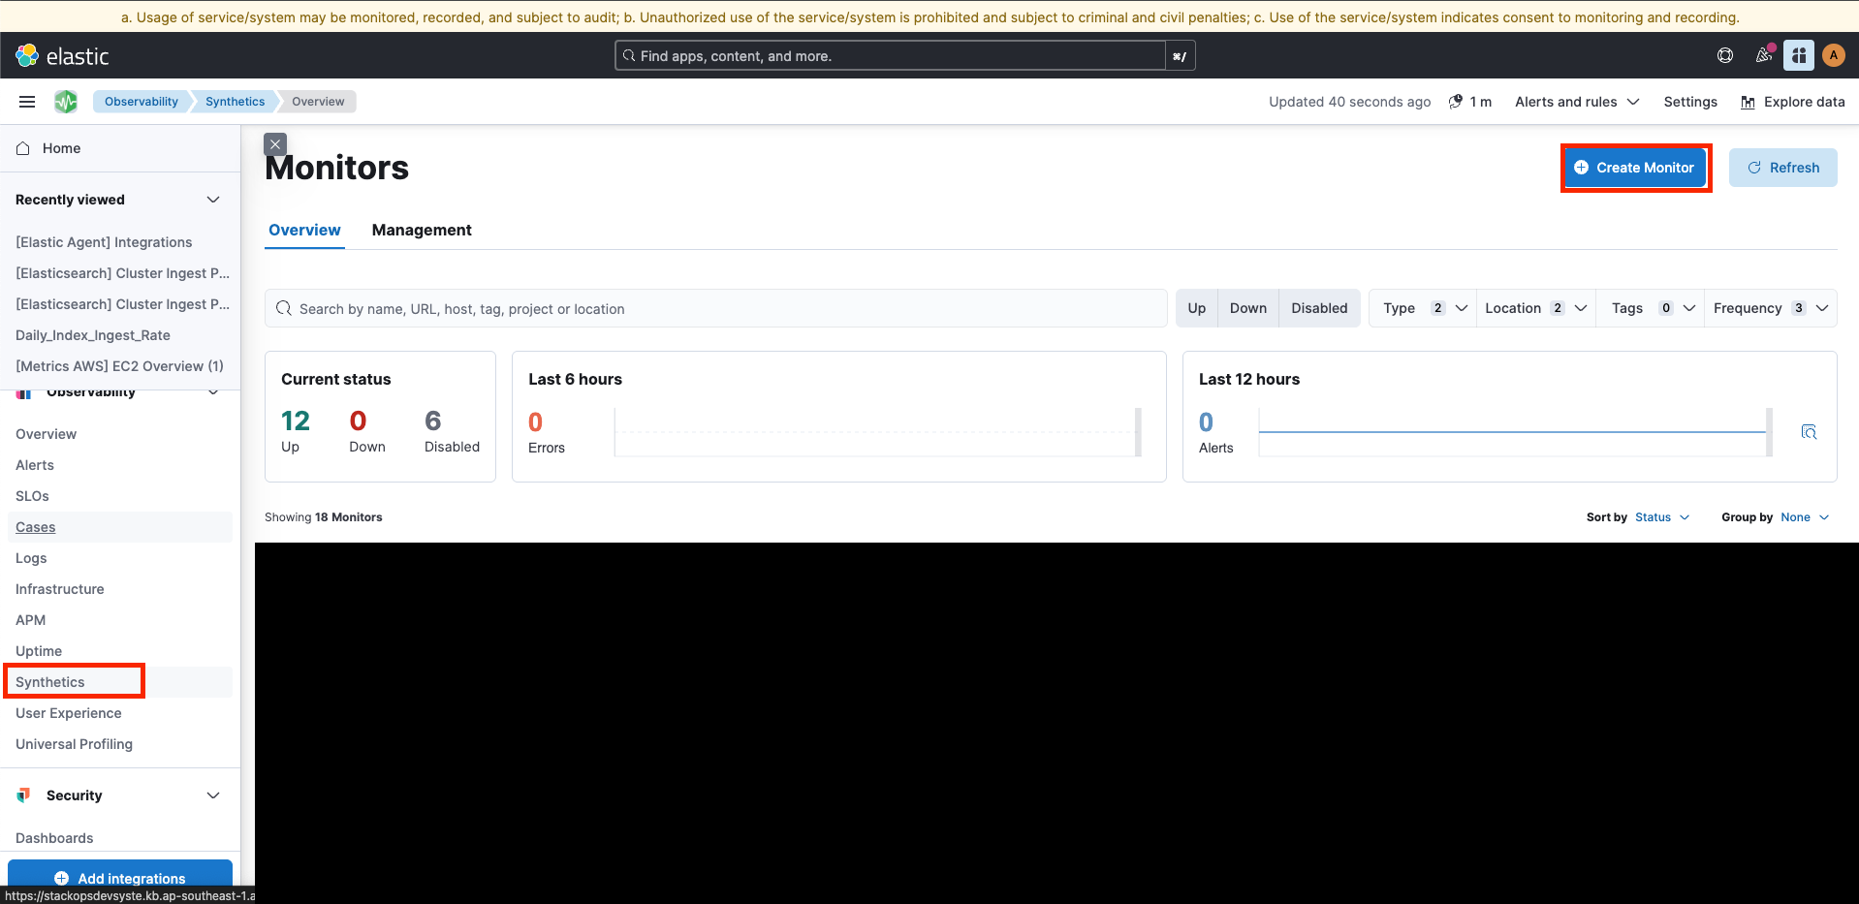
Task: Select Synthetics in the sidebar
Action: pos(50,681)
